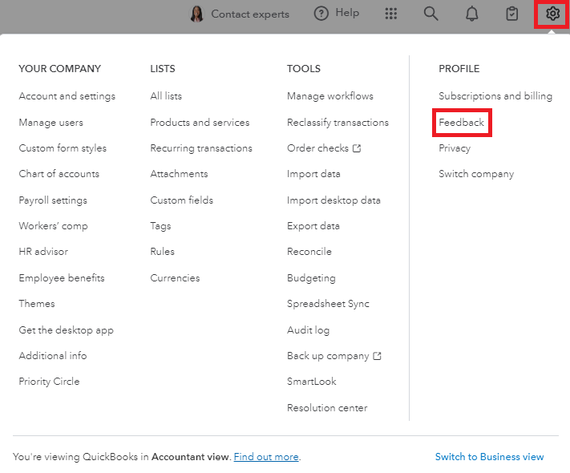Open the apps grid icon
570x473 pixels.
coord(391,14)
